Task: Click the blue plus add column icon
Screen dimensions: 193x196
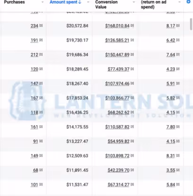Action: (x=188, y=2)
